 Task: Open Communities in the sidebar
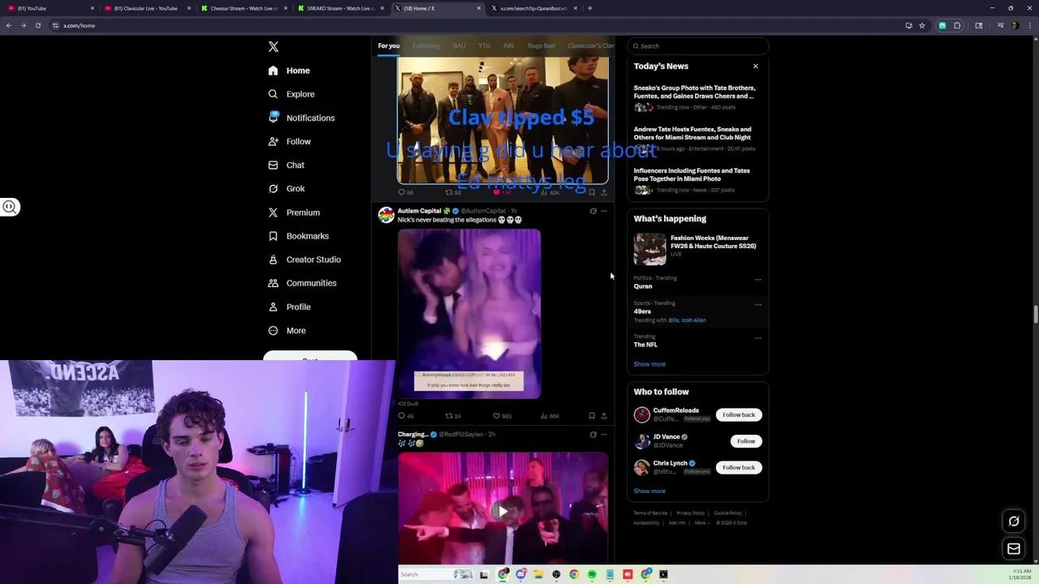click(302, 283)
